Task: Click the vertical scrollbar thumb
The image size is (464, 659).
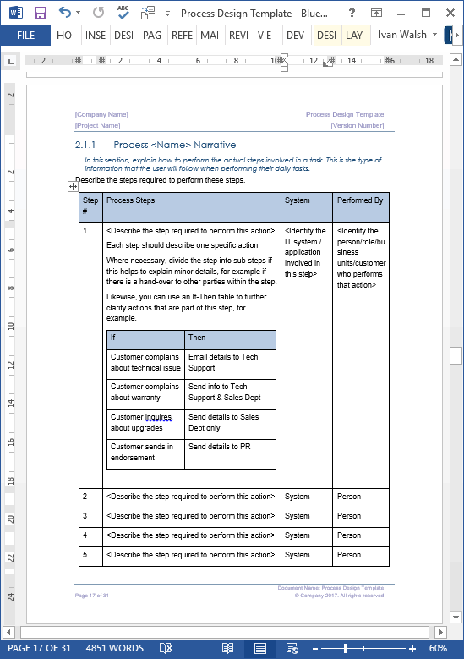Action: click(456, 355)
